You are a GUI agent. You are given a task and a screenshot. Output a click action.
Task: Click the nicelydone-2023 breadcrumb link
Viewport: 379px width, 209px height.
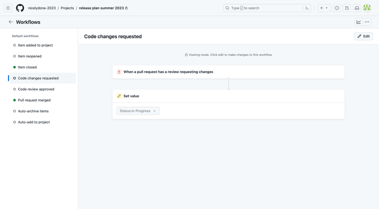[42, 8]
